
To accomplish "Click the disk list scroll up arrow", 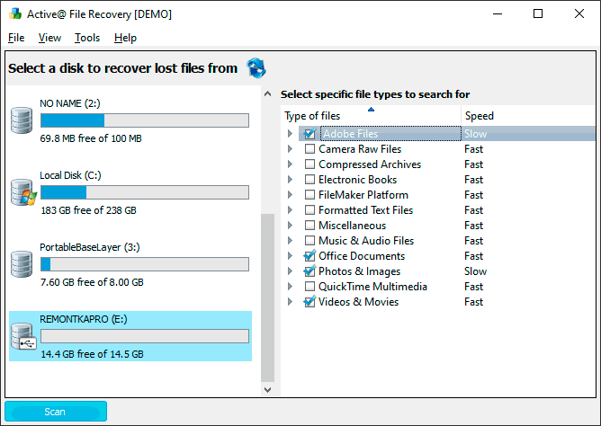I will point(267,93).
